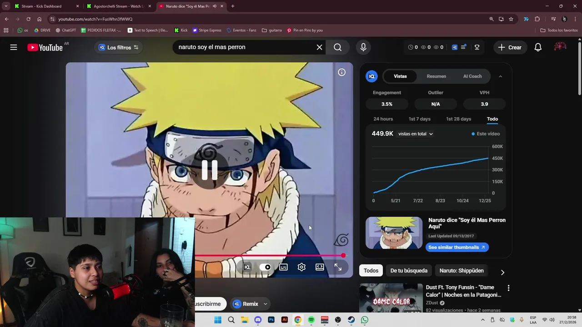Switch to Vistas tab in vidIQ panel
Viewport: 582px width, 327px height.
tap(400, 76)
